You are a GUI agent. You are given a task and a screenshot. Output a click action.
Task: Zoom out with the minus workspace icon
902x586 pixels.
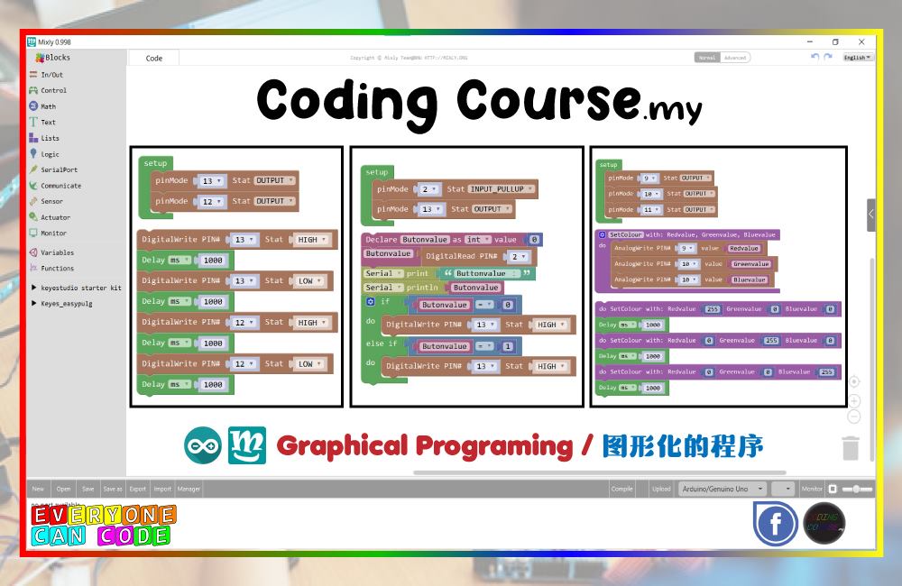pyautogui.click(x=854, y=417)
